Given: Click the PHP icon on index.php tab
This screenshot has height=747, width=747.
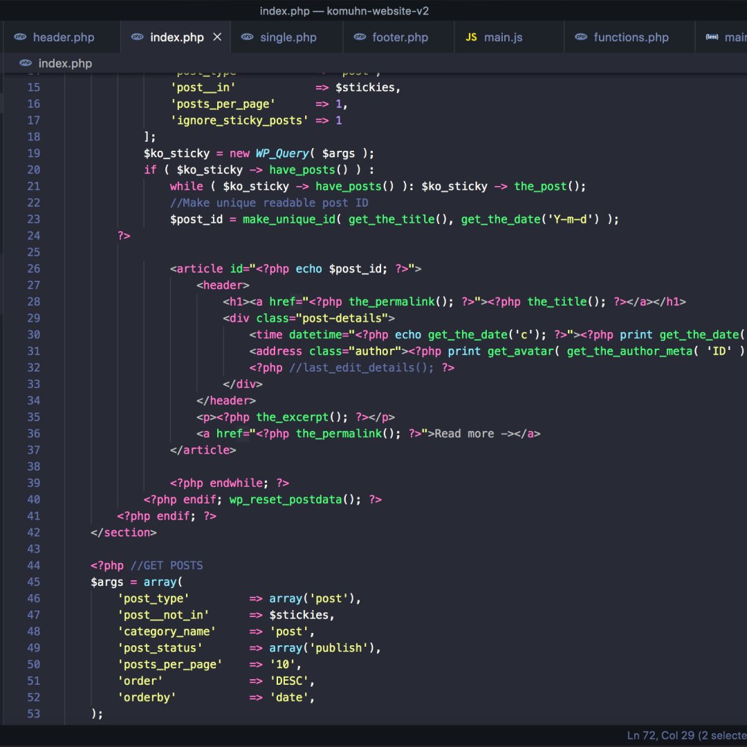Looking at the screenshot, I should coord(137,37).
